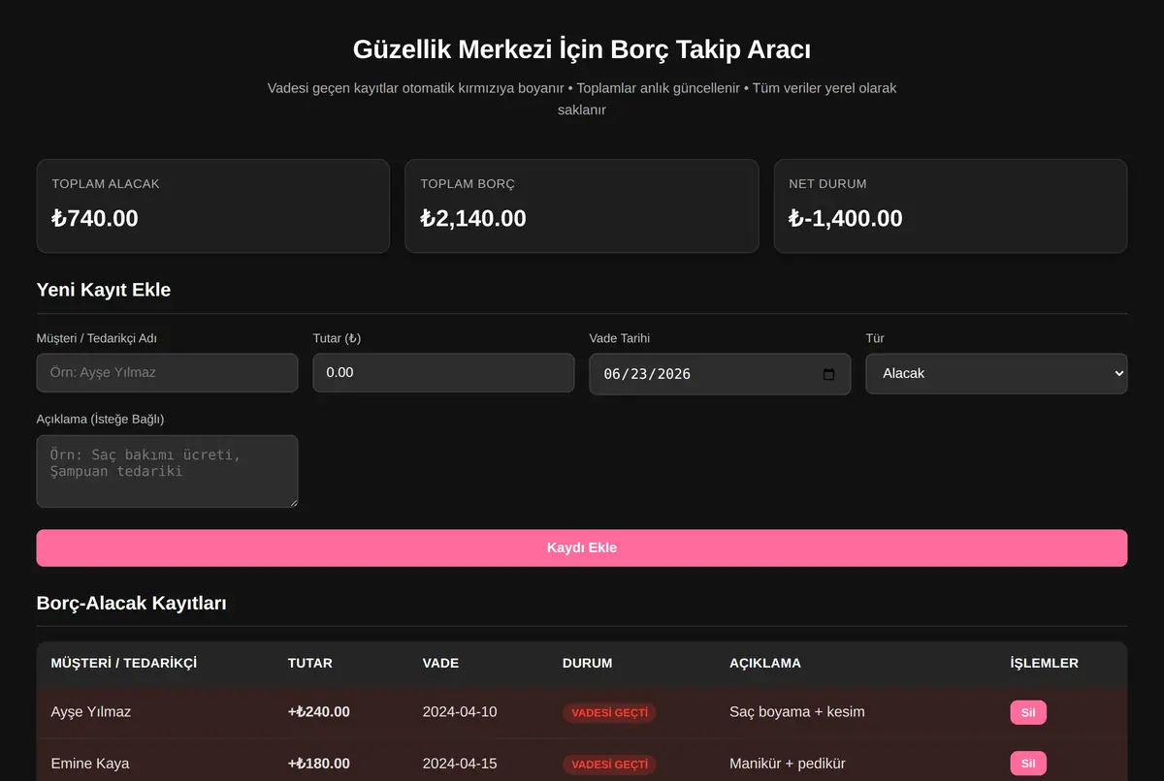Delete Emine Kaya record with Sil

1028,764
